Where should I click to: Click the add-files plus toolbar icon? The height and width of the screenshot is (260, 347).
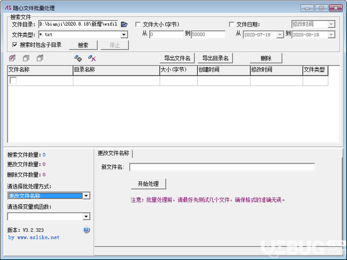78,58
